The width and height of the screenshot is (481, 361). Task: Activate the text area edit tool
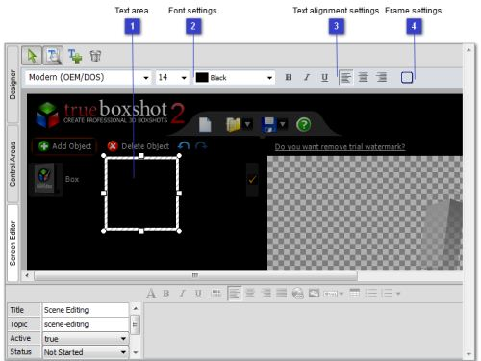53,56
